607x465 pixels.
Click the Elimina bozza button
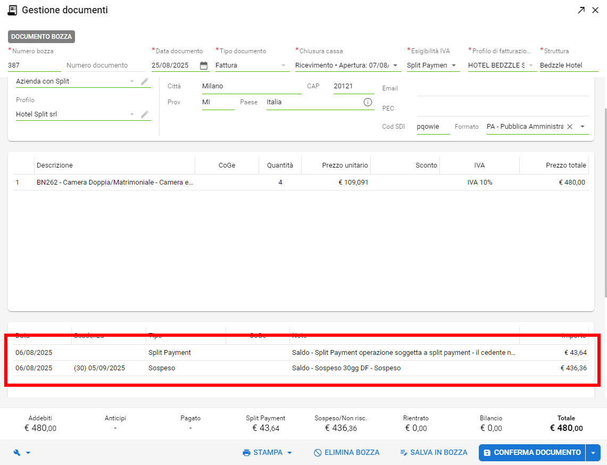click(346, 453)
